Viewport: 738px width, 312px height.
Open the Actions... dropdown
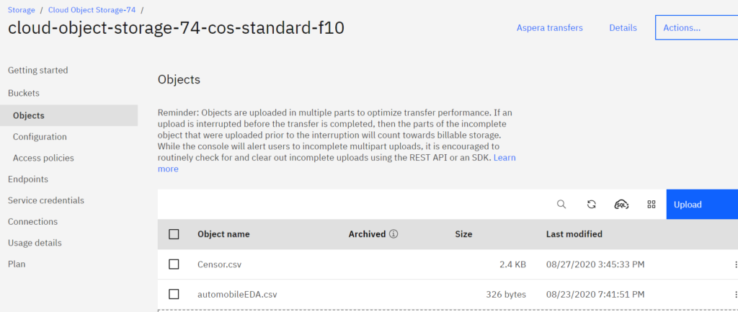pos(697,28)
